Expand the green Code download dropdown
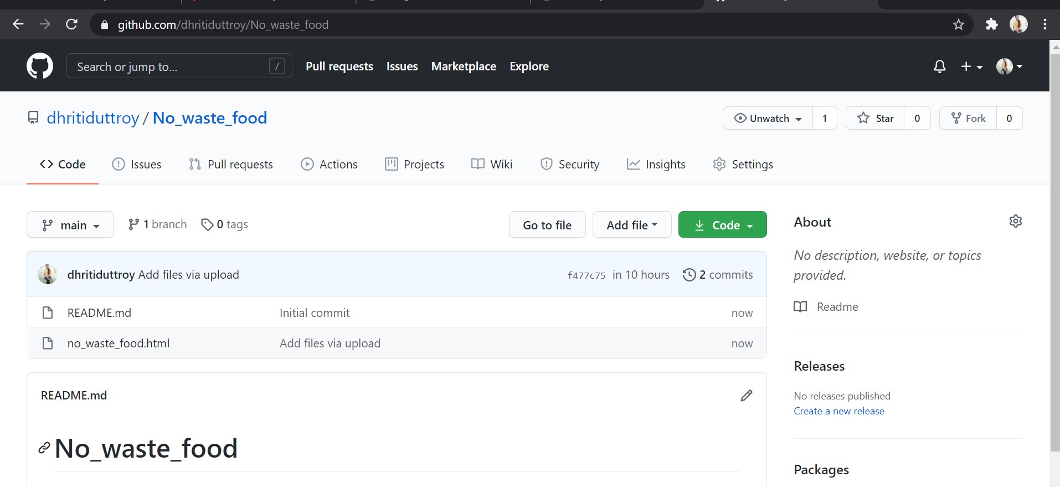Screen dimensions: 1060x487 (723, 224)
